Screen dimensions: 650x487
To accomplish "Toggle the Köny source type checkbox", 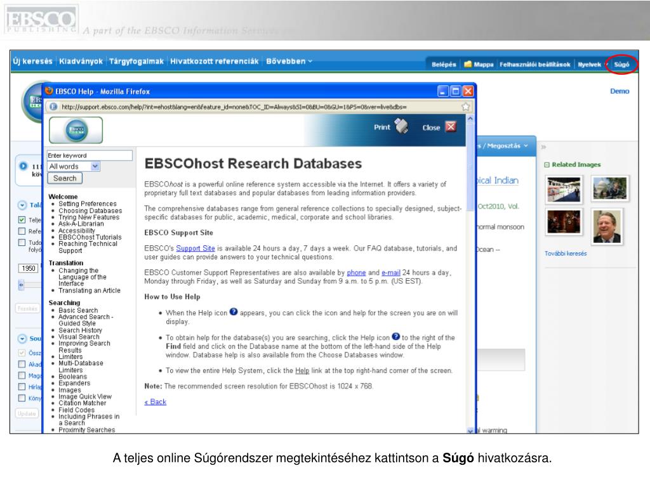I will (22, 398).
